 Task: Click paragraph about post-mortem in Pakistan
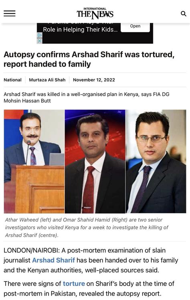(89, 288)
